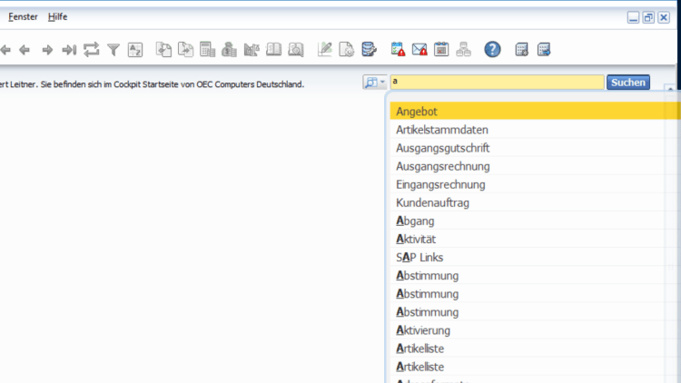Screen dimensions: 681x383
Task: Pick SAP Links from the suggestions
Action: pos(419,258)
